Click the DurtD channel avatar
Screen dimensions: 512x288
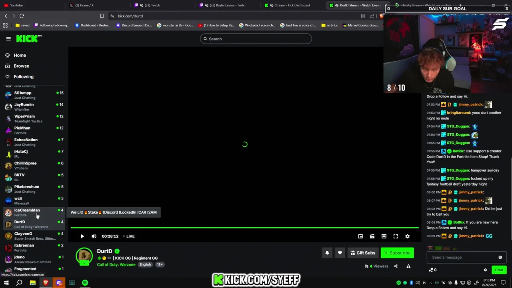84,256
